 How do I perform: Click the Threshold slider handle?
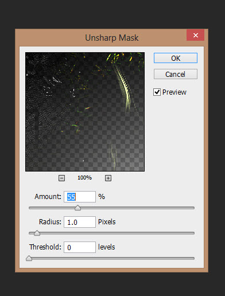click(x=29, y=258)
